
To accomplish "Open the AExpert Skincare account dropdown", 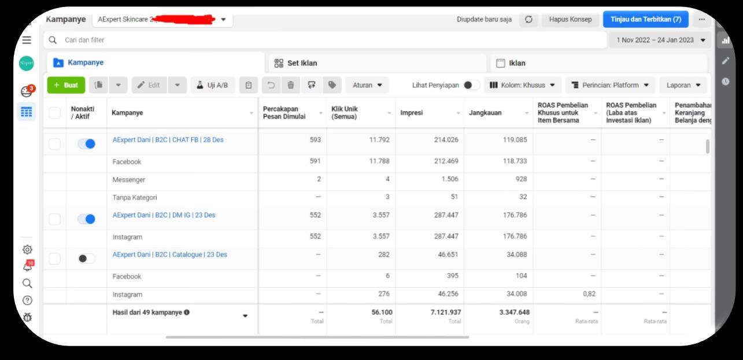I will coord(162,19).
